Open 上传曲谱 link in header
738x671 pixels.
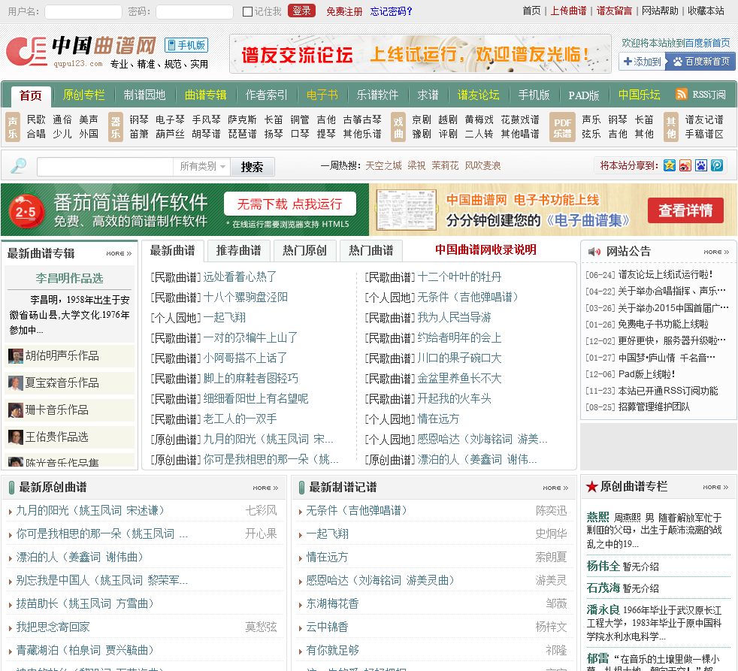(x=569, y=11)
